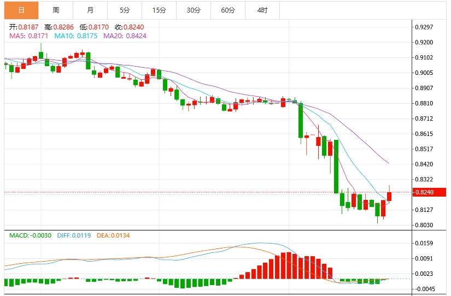Click the MA5: 0.8171 indicator label

click(29, 36)
